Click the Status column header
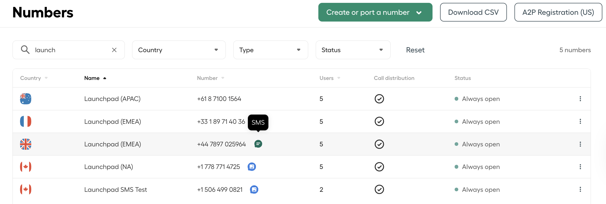The height and width of the screenshot is (204, 606). (463, 78)
